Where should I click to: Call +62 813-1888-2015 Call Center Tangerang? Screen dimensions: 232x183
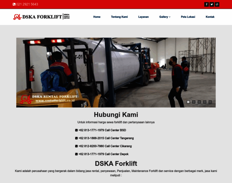106,138
